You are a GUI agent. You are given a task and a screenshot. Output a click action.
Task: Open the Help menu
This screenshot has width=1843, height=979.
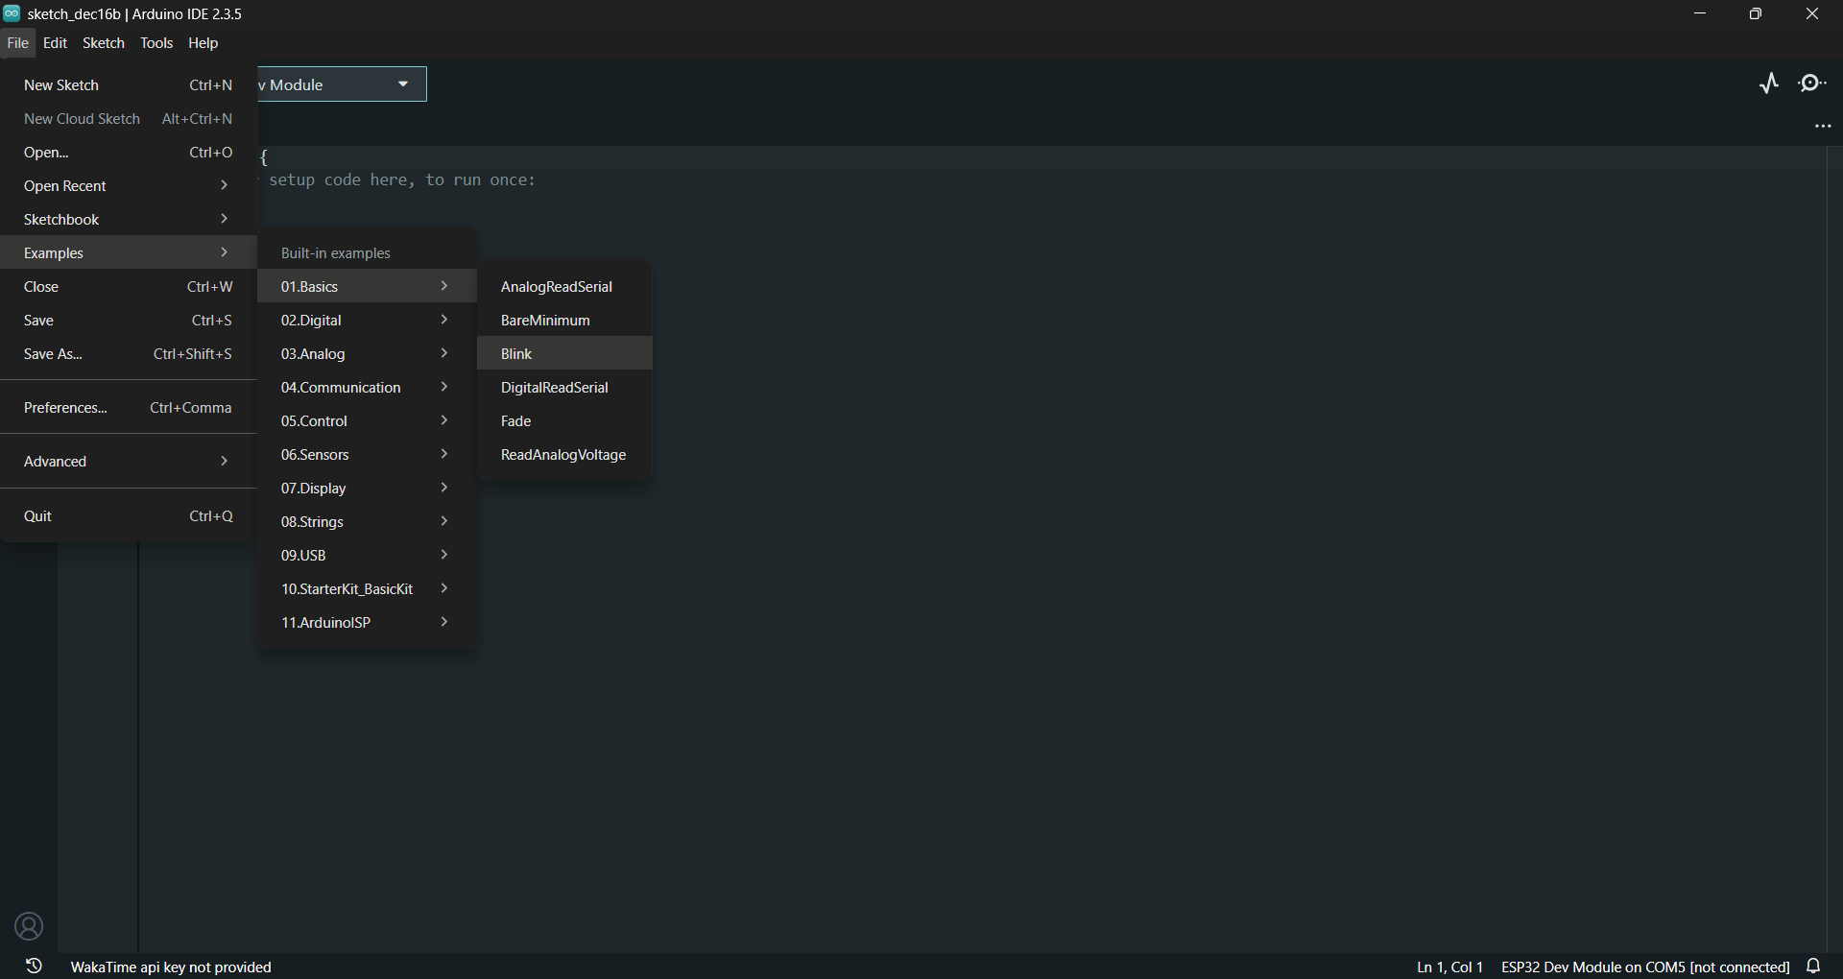tap(203, 43)
